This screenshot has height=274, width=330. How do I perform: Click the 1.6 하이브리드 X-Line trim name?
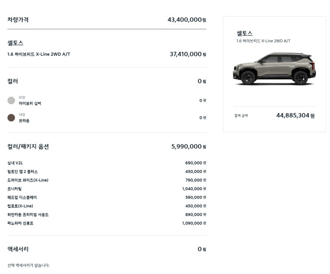tap(39, 55)
